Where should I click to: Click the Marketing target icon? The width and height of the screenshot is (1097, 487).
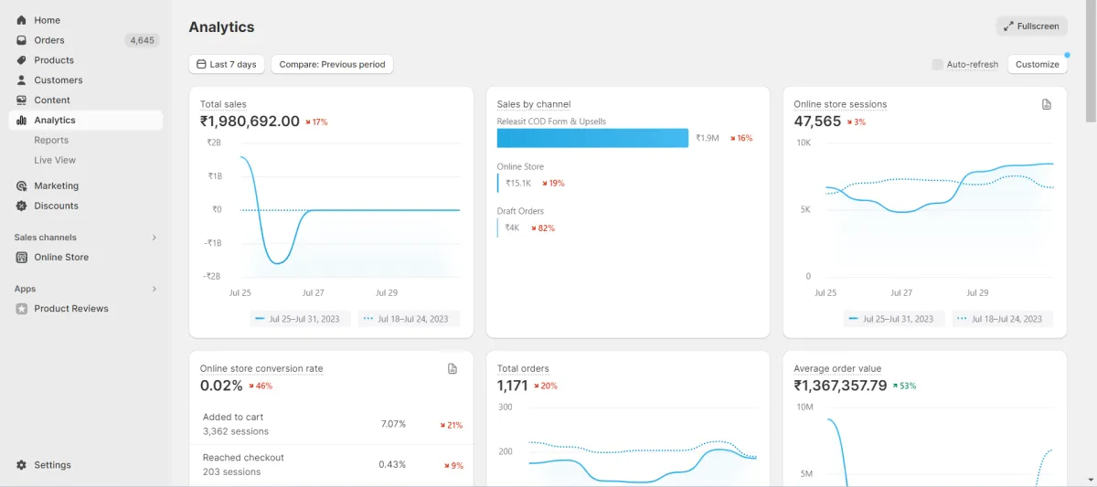(x=22, y=185)
